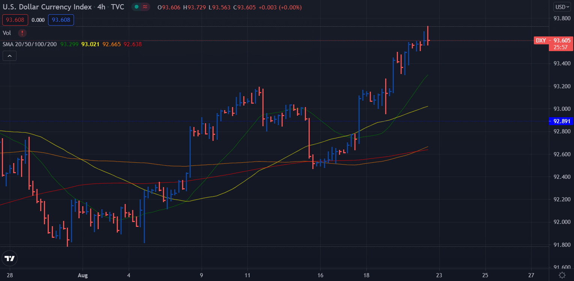Click the TradingView logo
Viewport: 574px width, 281px height.
point(9,258)
